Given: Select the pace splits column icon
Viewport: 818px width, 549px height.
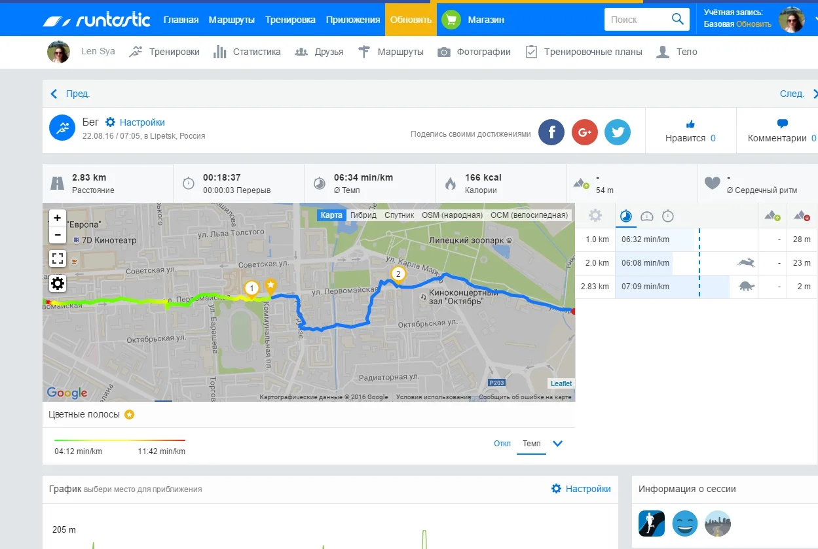Looking at the screenshot, I should (x=626, y=216).
